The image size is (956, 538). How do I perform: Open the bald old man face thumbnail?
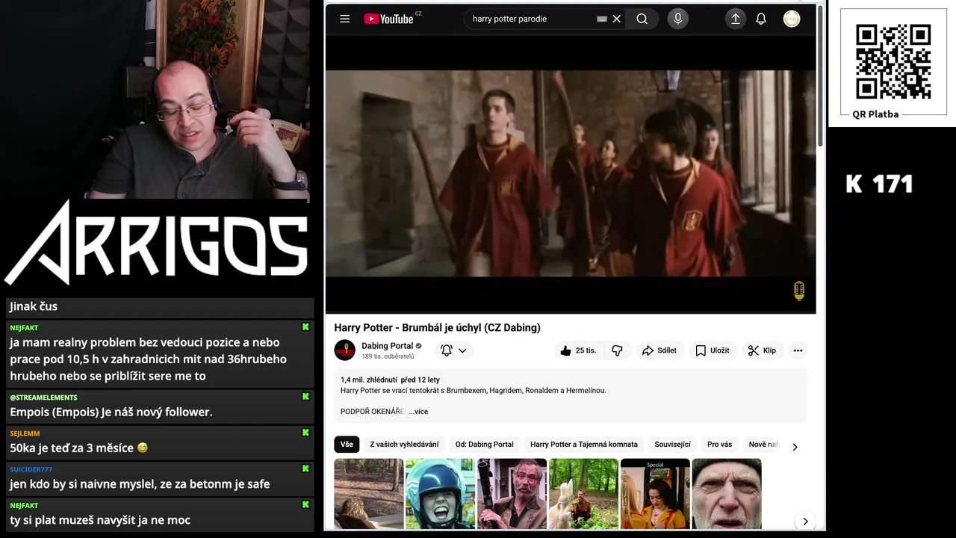coord(727,494)
